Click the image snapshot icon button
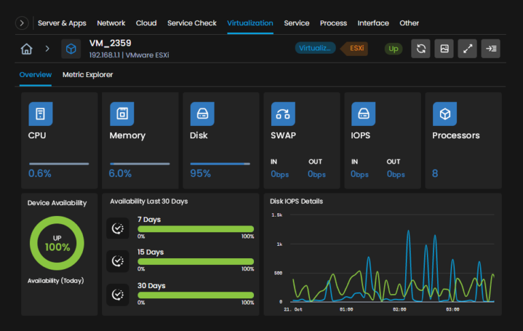This screenshot has width=523, height=331. coord(444,49)
